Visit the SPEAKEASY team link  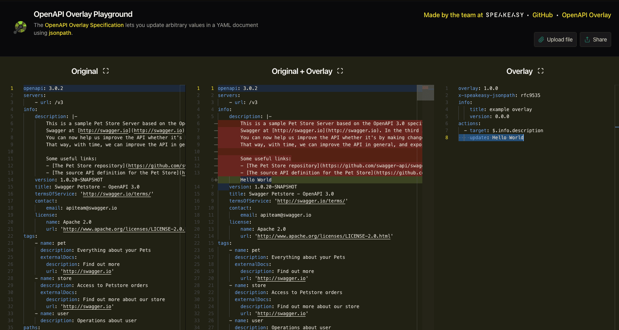tap(505, 15)
